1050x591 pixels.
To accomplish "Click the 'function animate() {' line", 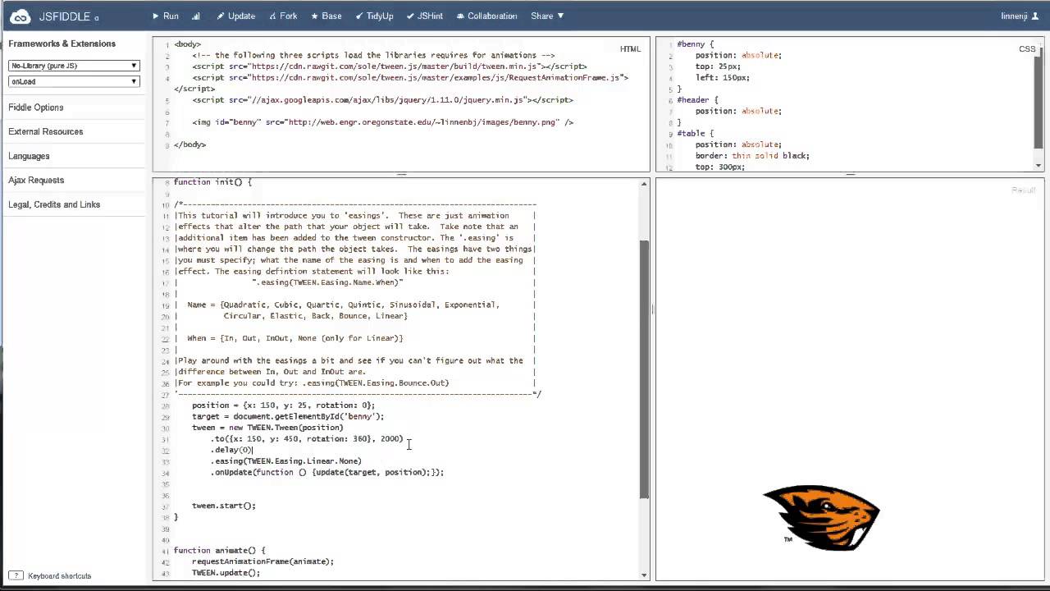I will 219,551.
